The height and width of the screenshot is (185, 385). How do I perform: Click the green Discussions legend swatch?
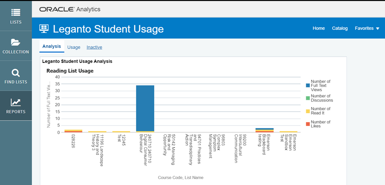(x=308, y=98)
